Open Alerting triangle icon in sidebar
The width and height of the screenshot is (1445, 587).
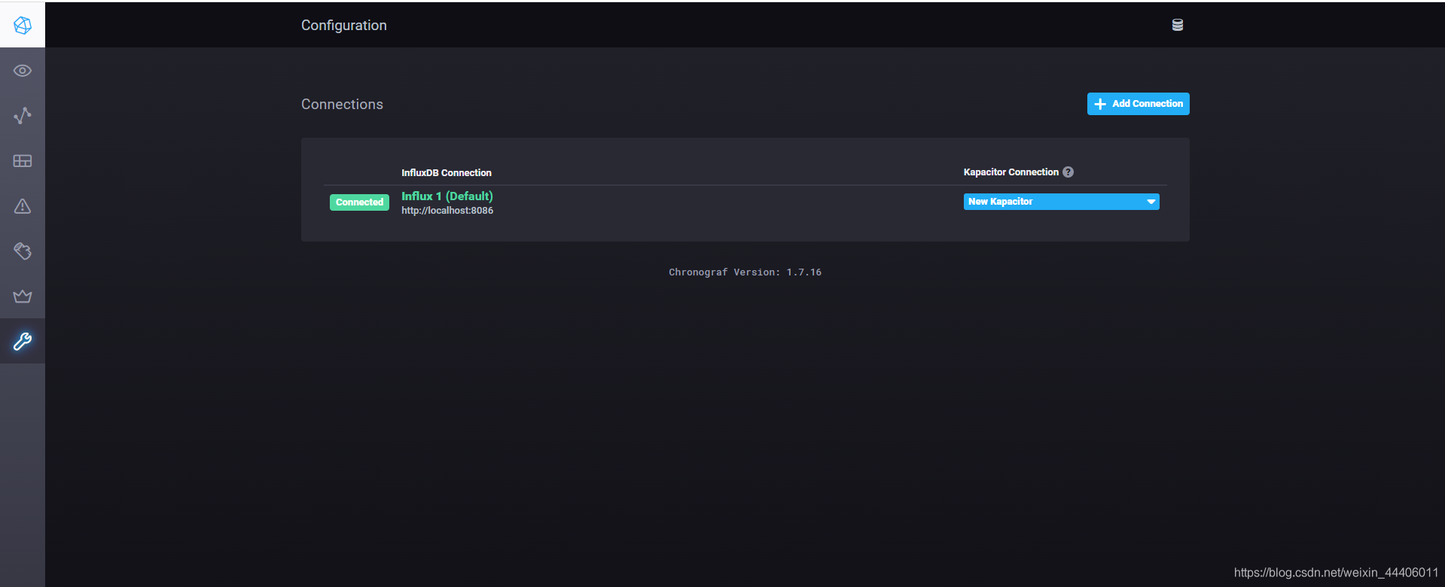pos(23,206)
